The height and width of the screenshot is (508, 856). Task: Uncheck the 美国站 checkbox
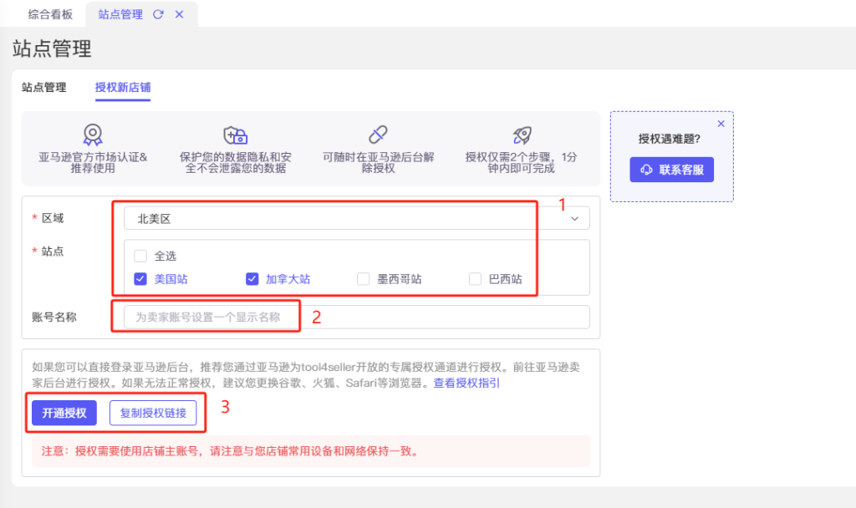140,279
